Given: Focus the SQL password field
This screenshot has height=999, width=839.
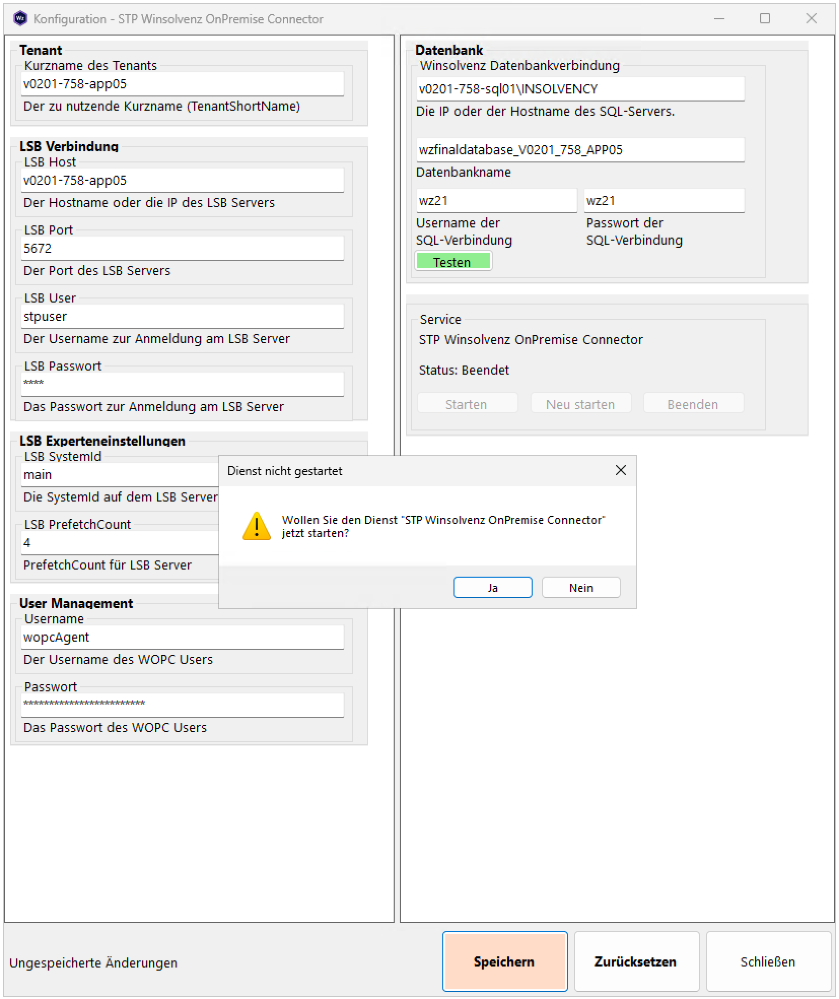Looking at the screenshot, I should 664,201.
